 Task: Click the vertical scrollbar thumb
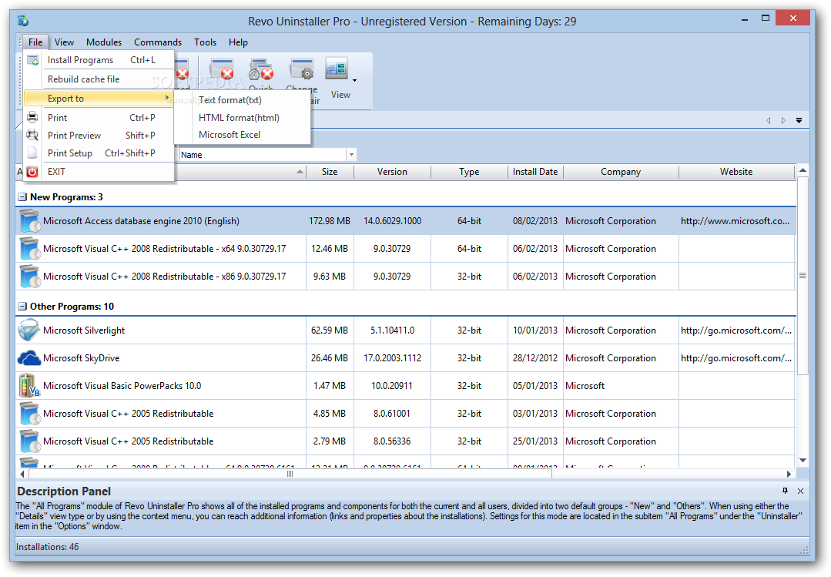click(x=803, y=276)
